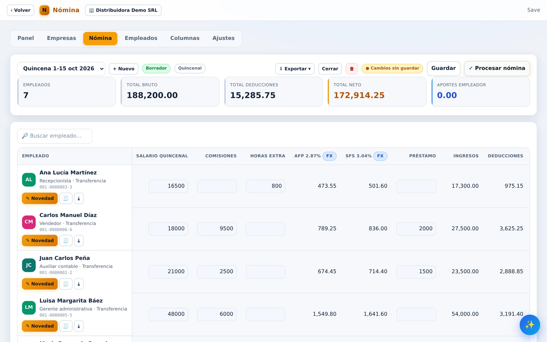Click Procesar nómina button
The image size is (547, 342).
coord(497,68)
